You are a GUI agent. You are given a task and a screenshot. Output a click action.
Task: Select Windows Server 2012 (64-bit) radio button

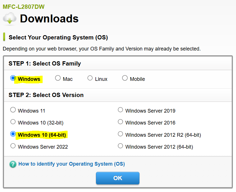(x=120, y=146)
